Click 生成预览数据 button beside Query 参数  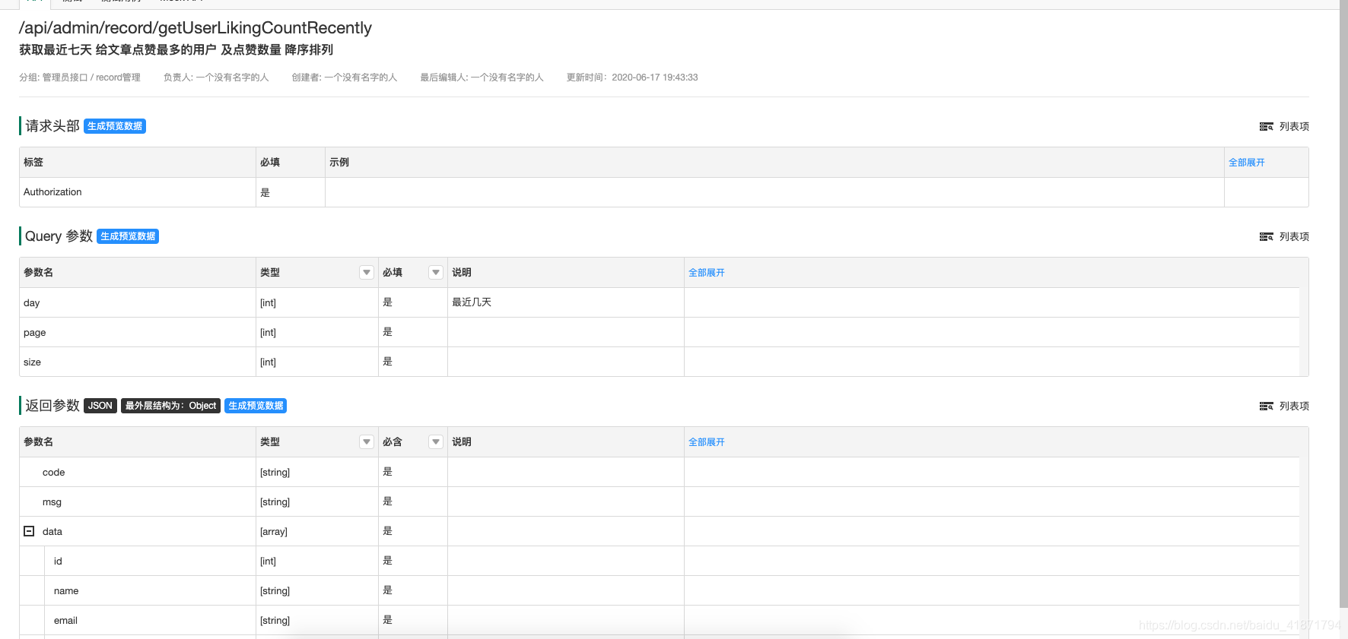point(128,236)
